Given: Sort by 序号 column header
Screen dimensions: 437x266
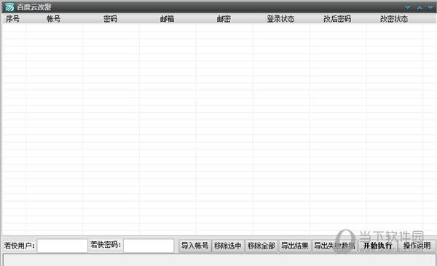Looking at the screenshot, I should coord(14,19).
